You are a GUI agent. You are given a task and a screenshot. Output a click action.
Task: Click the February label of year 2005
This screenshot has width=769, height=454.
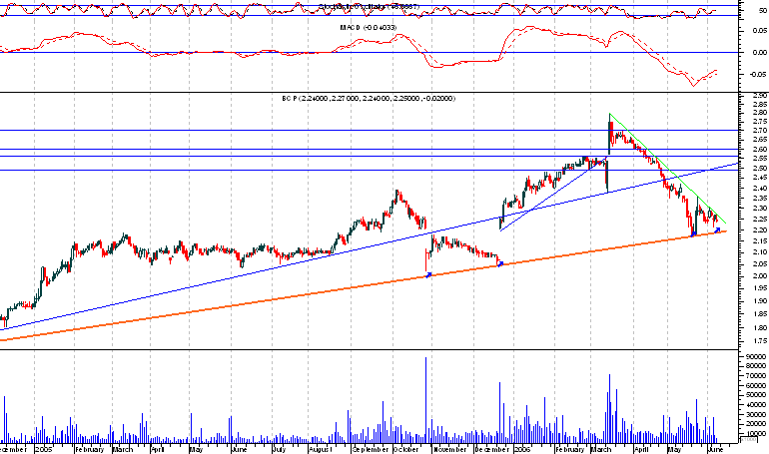click(89, 449)
